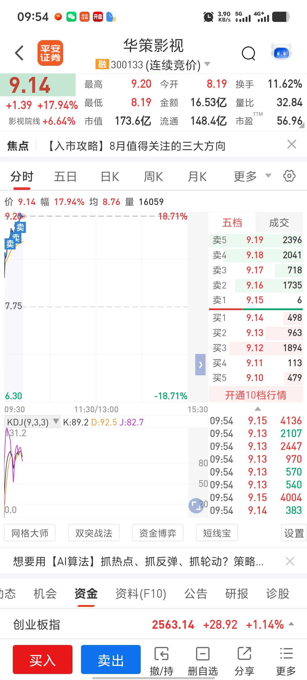Tap the trade row with volume 4136
This screenshot has height=680, width=307.
pyautogui.click(x=256, y=421)
